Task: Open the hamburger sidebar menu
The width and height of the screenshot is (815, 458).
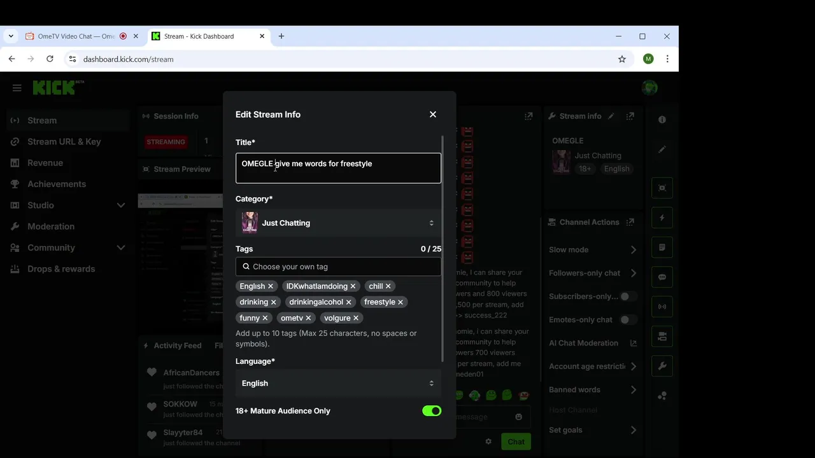Action: pos(17,88)
